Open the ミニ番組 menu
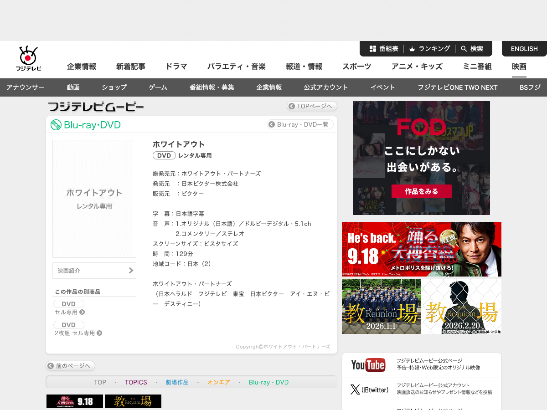Viewport: 547px width, 410px height. [477, 67]
